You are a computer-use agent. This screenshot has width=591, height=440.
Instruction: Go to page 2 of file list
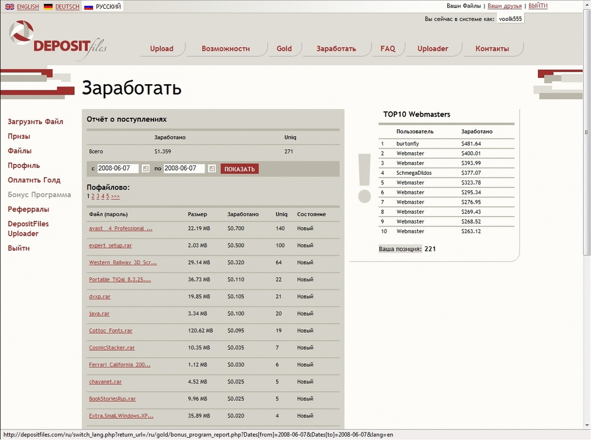[93, 196]
